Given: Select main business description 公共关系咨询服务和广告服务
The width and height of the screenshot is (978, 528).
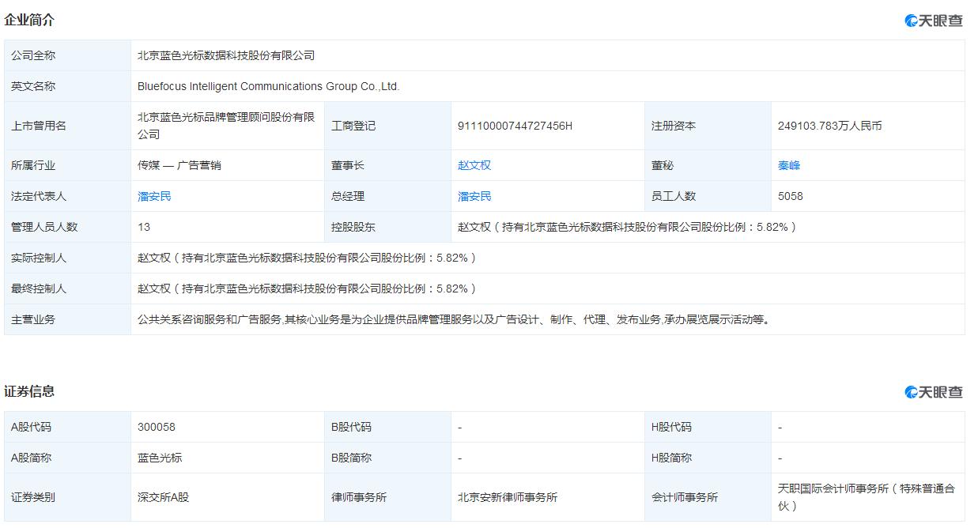Looking at the screenshot, I should [454, 319].
